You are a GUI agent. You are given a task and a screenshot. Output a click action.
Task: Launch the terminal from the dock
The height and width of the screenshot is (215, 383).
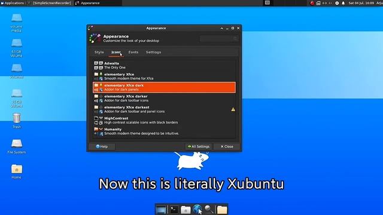(174, 210)
